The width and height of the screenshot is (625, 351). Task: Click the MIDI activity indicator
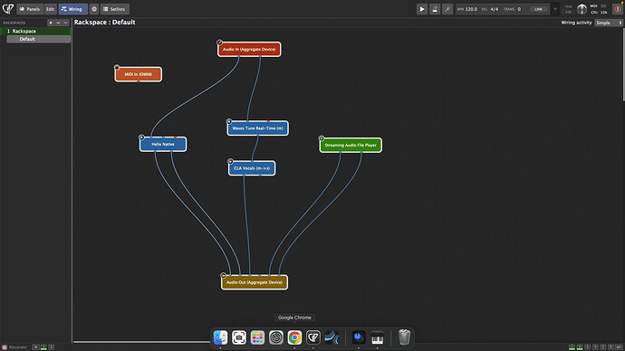(603, 6)
